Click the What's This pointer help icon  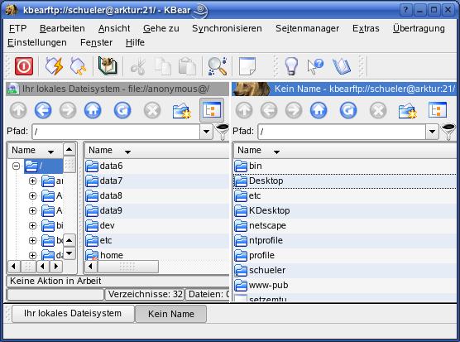click(315, 66)
